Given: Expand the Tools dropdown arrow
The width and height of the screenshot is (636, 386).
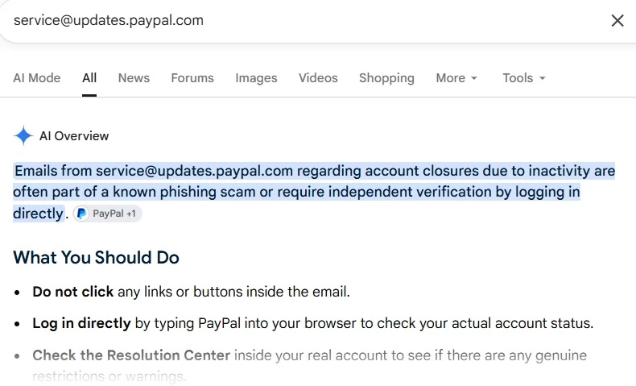Looking at the screenshot, I should (543, 78).
